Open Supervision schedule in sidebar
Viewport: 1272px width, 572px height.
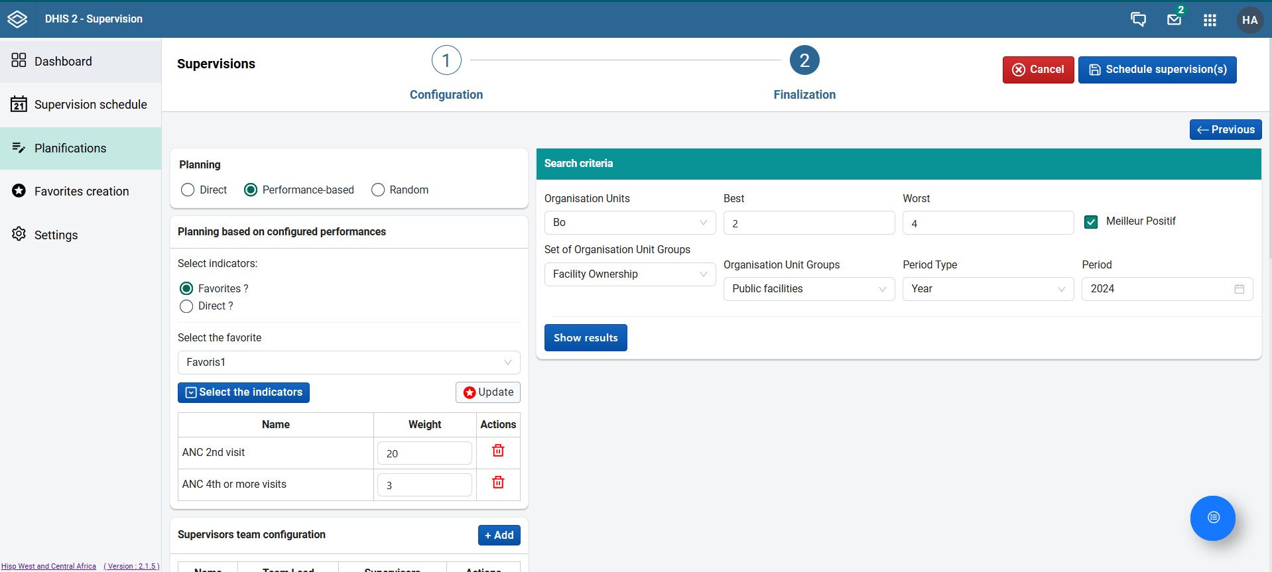[x=80, y=105]
